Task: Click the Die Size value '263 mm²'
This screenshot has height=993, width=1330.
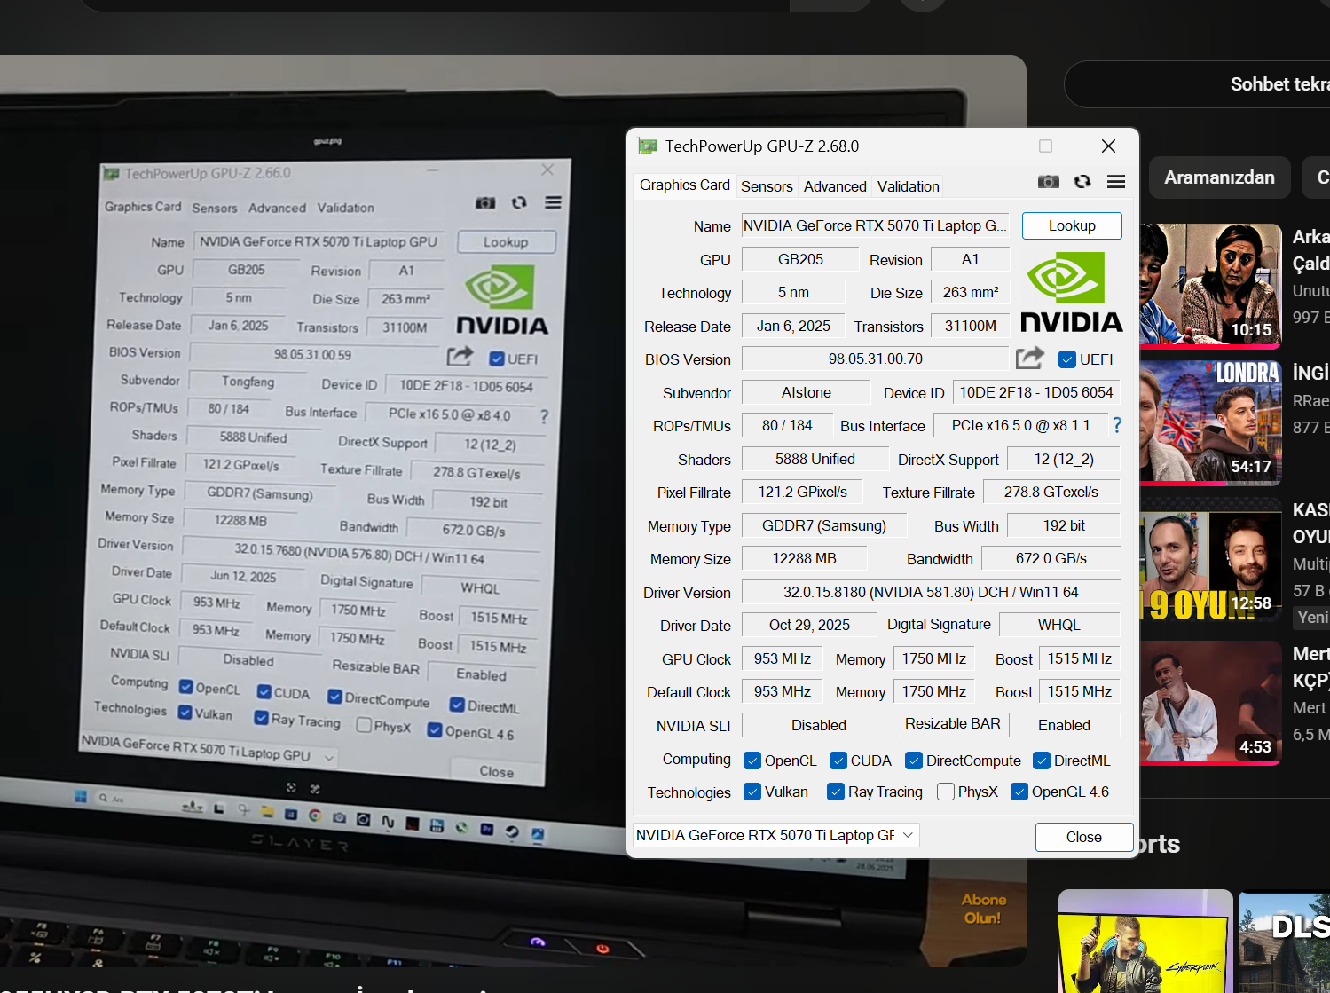Action: click(x=971, y=292)
